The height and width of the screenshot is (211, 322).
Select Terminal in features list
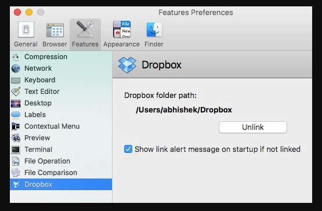click(61, 150)
